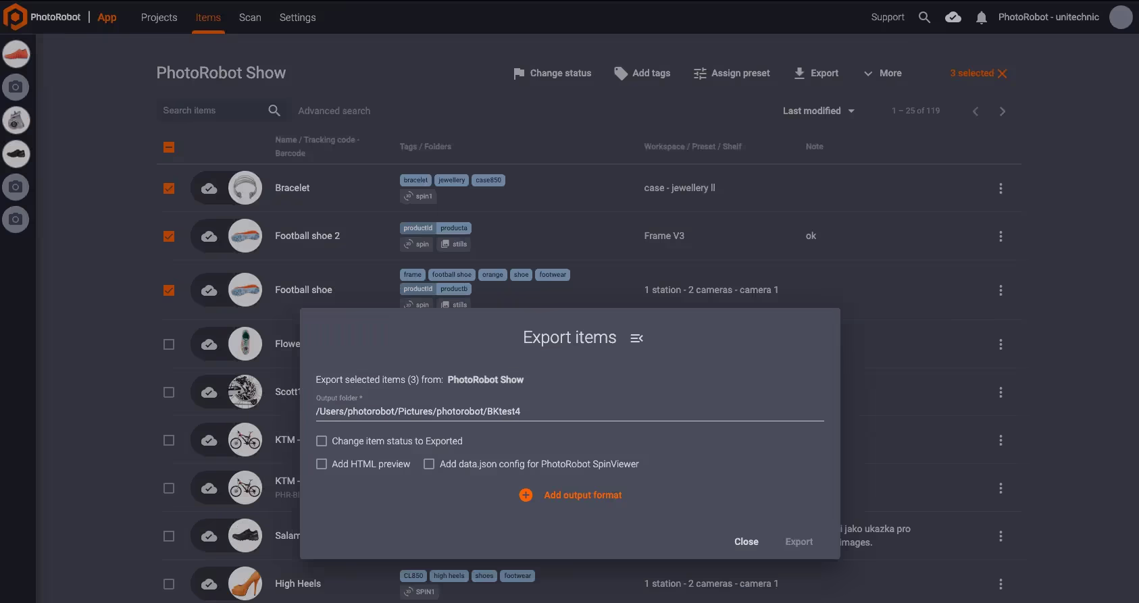Image resolution: width=1139 pixels, height=603 pixels.
Task: Click the Export download toolbar button
Action: point(816,73)
